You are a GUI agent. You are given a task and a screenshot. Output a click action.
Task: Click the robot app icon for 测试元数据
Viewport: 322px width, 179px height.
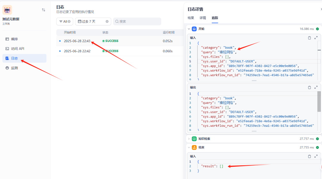tap(7, 10)
